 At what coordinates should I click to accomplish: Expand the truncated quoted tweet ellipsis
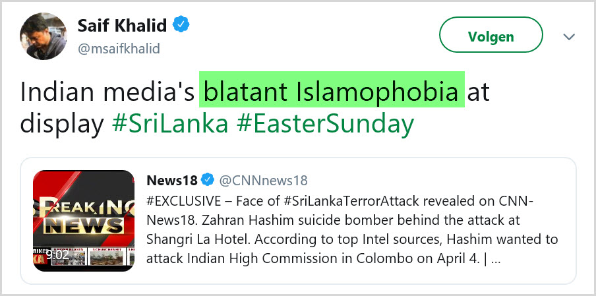[x=496, y=258]
